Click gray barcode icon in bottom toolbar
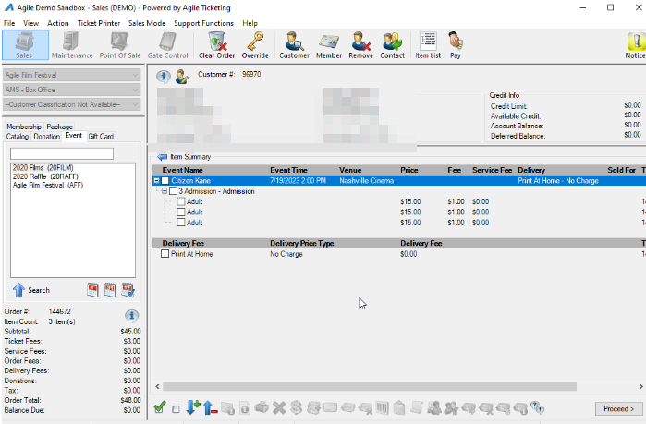The image size is (646, 424). click(383, 408)
